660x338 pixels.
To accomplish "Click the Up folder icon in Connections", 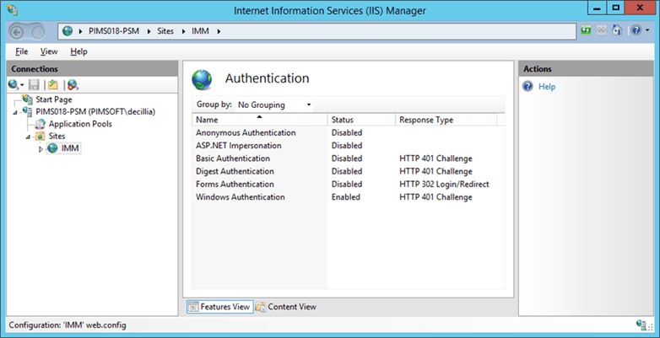I will coord(52,85).
